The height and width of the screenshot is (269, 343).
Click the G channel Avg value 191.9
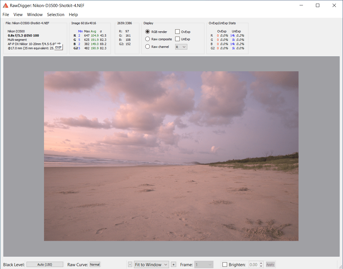pos(94,40)
